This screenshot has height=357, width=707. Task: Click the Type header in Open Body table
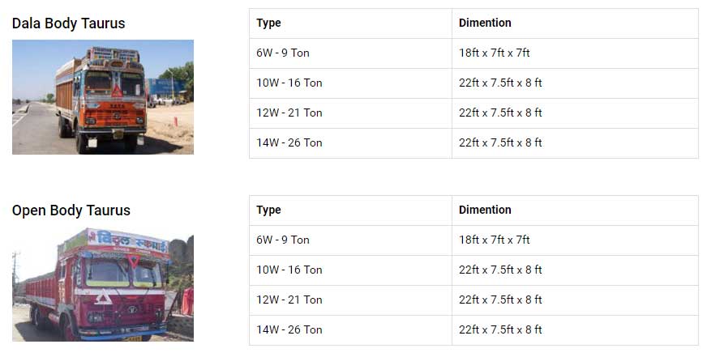(268, 210)
